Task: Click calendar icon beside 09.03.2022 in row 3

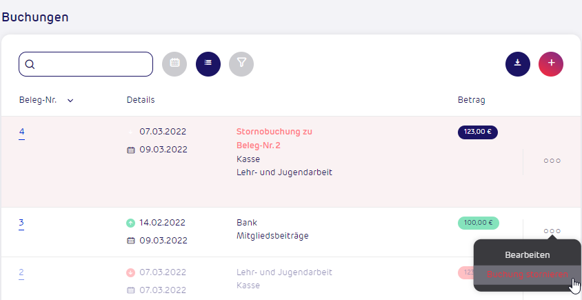Action: 130,241
